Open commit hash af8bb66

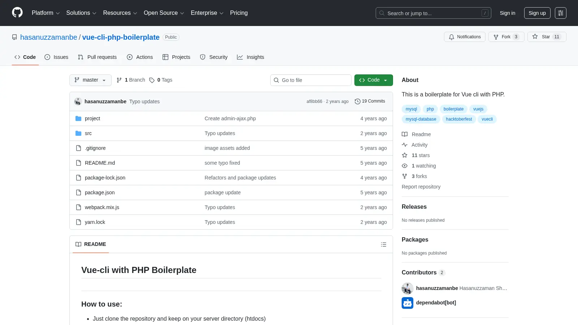(x=314, y=101)
